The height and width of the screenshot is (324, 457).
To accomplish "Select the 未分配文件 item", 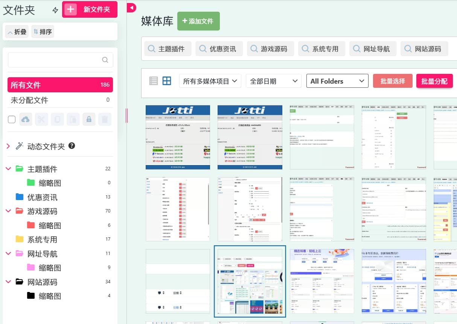I will click(x=60, y=100).
